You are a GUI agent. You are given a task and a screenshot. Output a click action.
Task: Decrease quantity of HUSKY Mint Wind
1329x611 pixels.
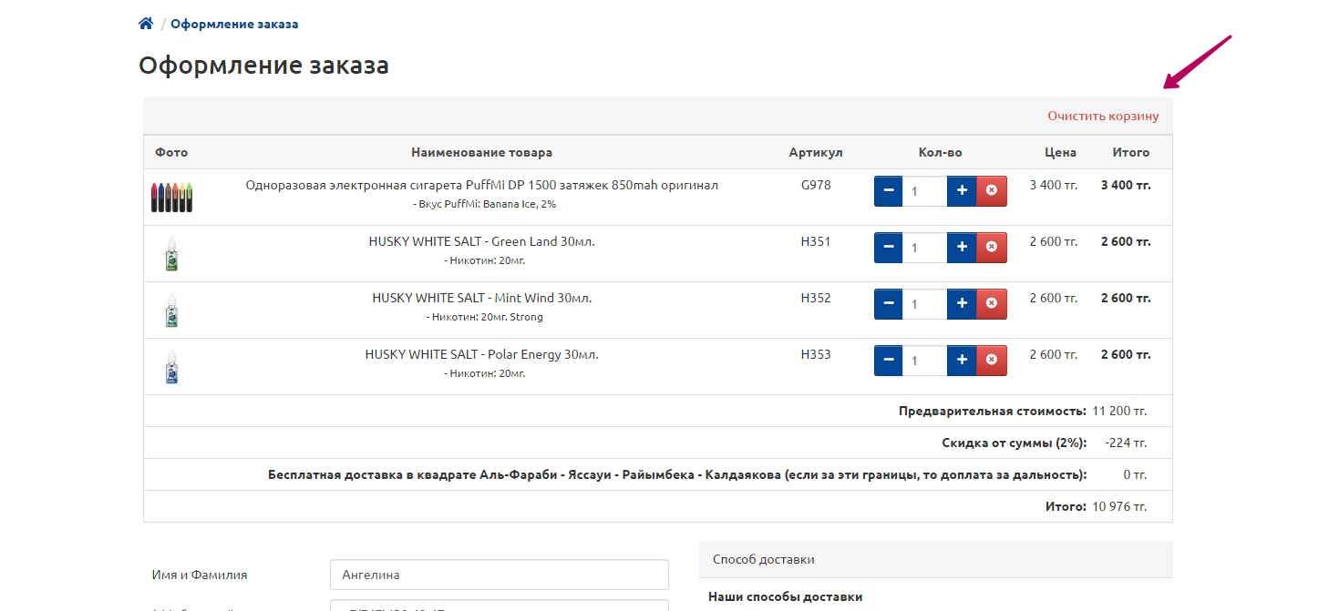(x=889, y=304)
